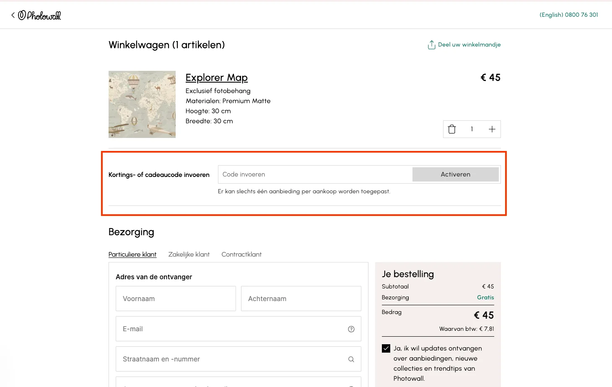
Task: Open the Contractklant tab
Action: (x=241, y=254)
